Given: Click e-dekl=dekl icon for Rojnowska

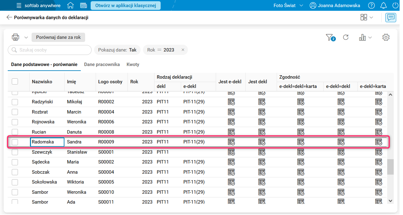Looking at the screenshot, I should coord(341,122).
